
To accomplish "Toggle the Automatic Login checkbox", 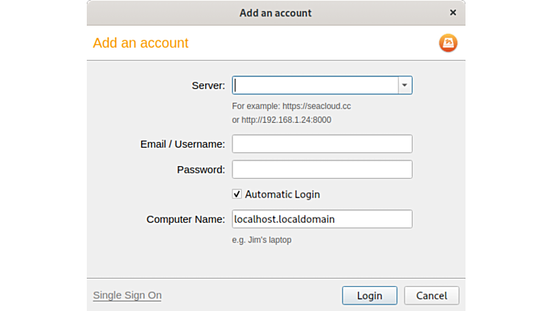I will (237, 194).
